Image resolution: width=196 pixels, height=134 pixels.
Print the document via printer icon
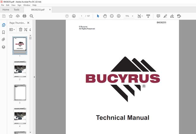pyautogui.click(x=25, y=16)
